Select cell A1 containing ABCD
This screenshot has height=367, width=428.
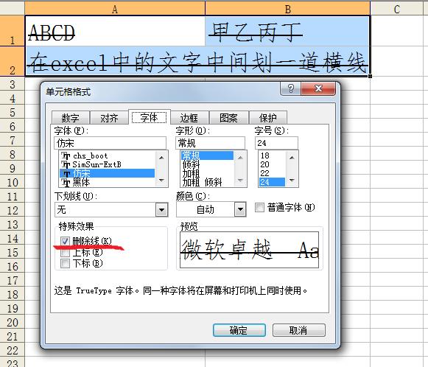pos(115,31)
